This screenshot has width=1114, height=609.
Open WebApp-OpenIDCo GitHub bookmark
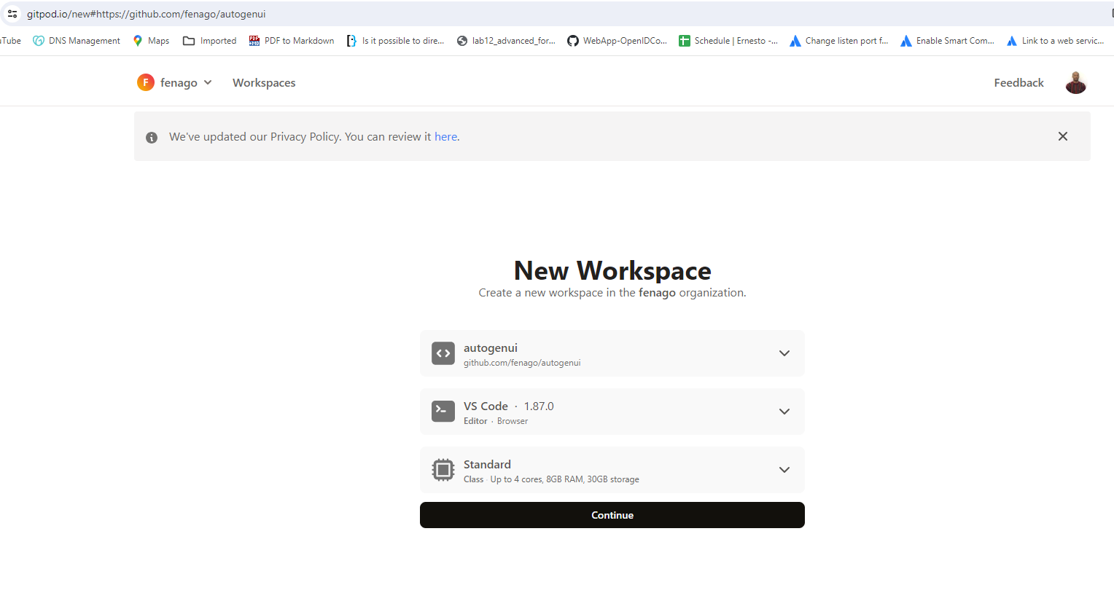click(x=618, y=41)
